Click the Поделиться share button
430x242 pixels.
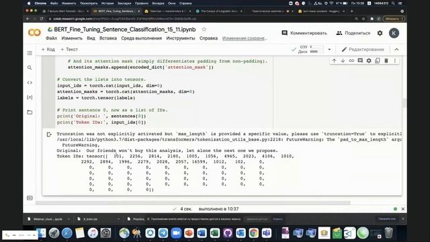coord(353,33)
